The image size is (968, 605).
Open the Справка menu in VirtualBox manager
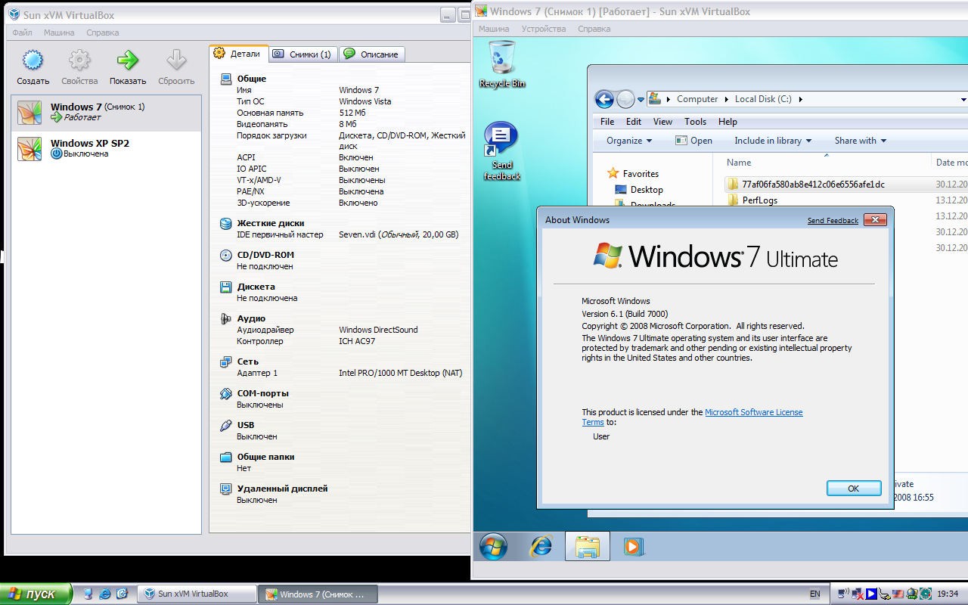point(102,33)
